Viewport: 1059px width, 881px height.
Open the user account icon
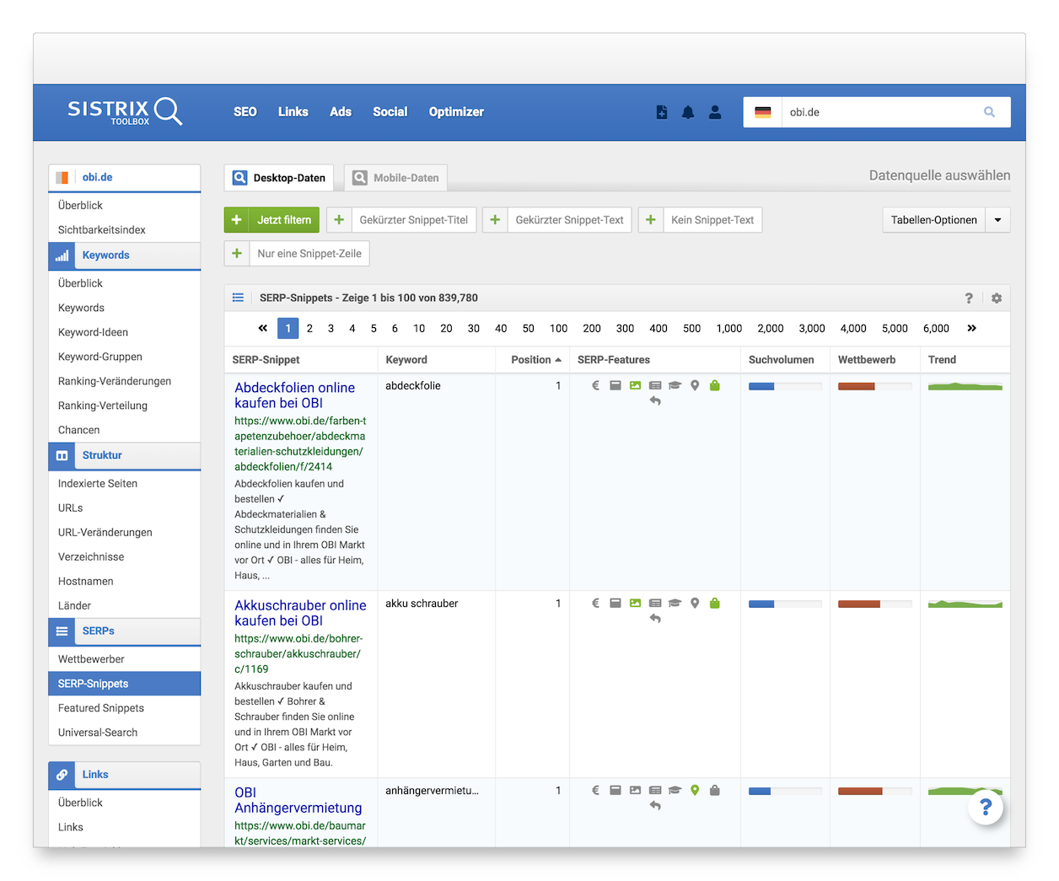[x=715, y=112]
